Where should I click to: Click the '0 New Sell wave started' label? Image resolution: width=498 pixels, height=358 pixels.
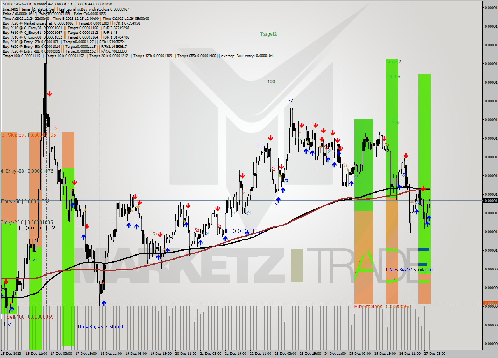pyautogui.click(x=46, y=12)
